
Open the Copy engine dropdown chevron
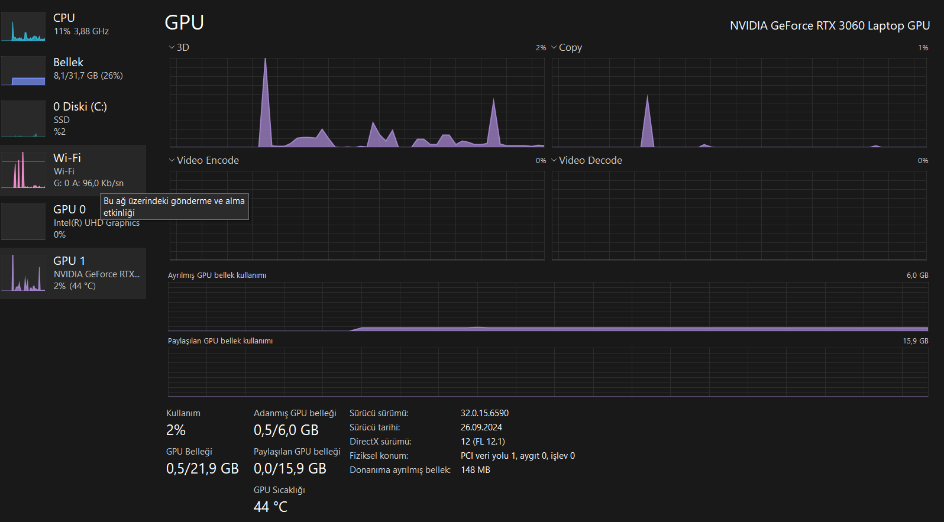[x=554, y=47]
